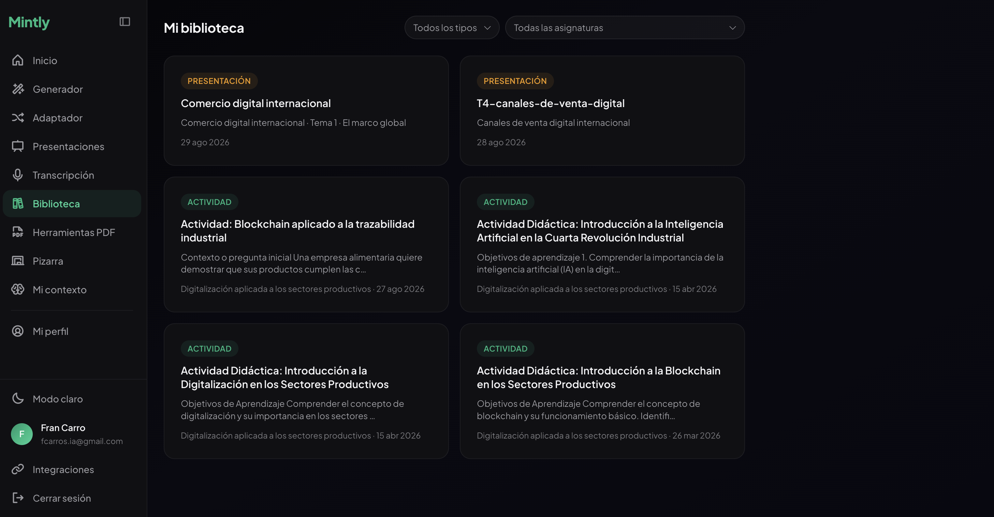Click ACTIVIDAD badge on Blockchain trazabilidad card
The image size is (994, 517).
pos(209,202)
